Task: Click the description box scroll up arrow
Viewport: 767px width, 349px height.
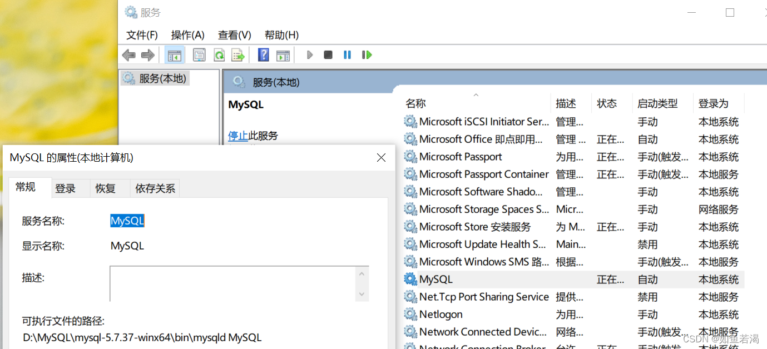Action: pos(362,273)
